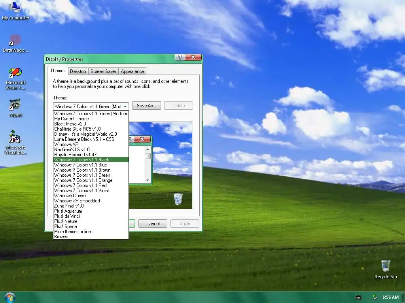Viewport: 405px width, 303px height.
Task: Select the Mypal raccoon desktop icon
Action: (x=15, y=108)
